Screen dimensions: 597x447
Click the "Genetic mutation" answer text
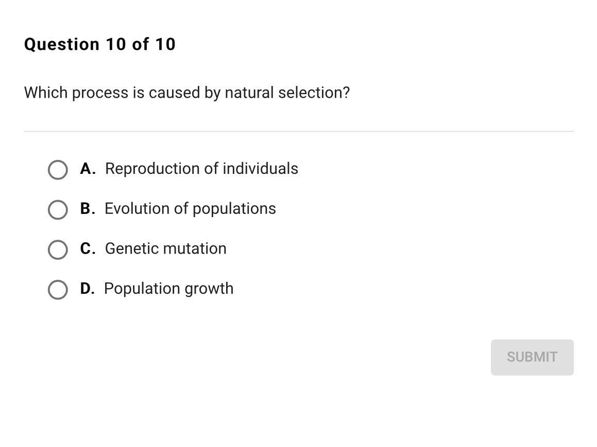165,248
